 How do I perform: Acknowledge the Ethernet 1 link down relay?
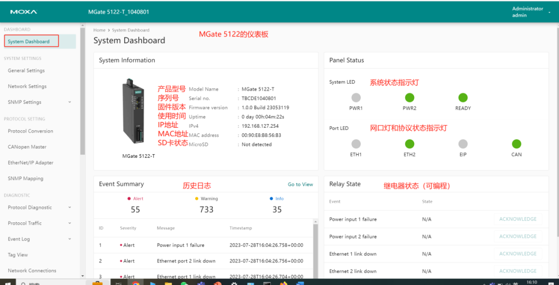pyautogui.click(x=518, y=253)
